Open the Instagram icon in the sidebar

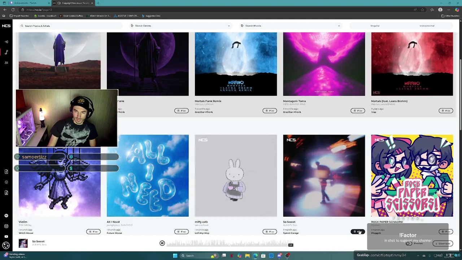pos(6,226)
